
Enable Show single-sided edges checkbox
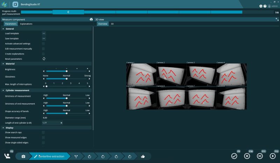(x=43, y=142)
